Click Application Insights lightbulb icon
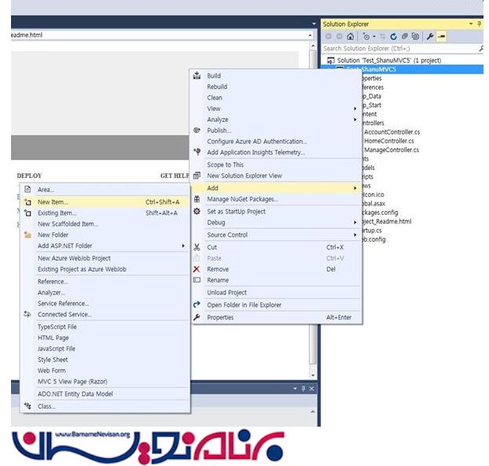 point(197,152)
